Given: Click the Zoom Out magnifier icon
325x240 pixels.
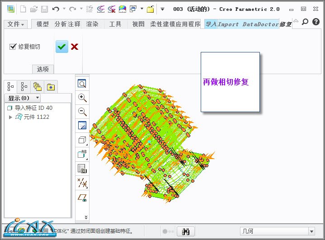Looking at the screenshot, I should coord(82,112).
